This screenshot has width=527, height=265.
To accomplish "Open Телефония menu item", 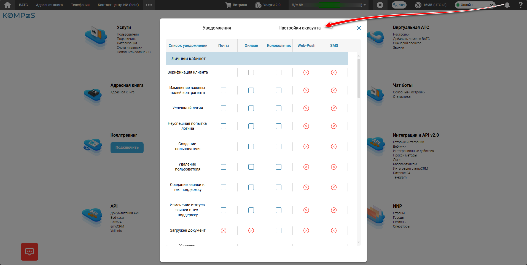I will 80,5.
